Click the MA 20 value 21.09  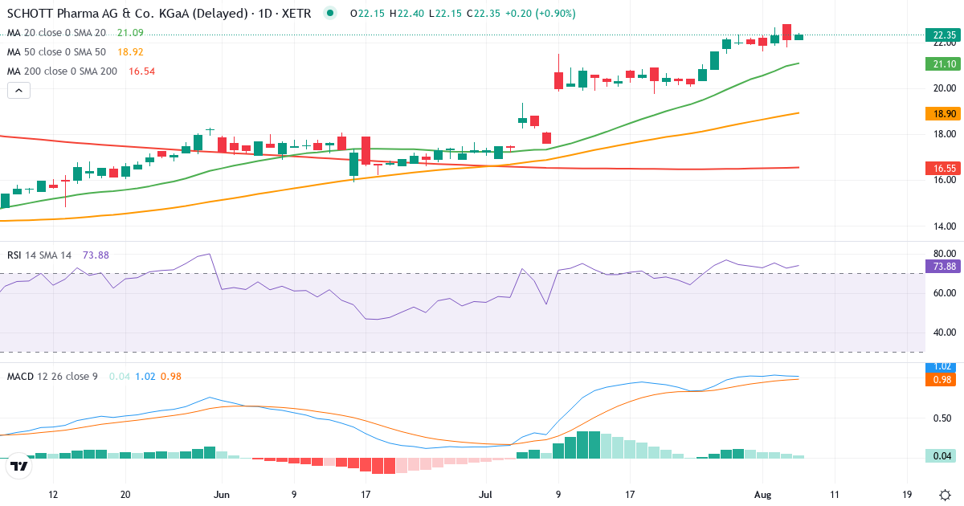[130, 32]
